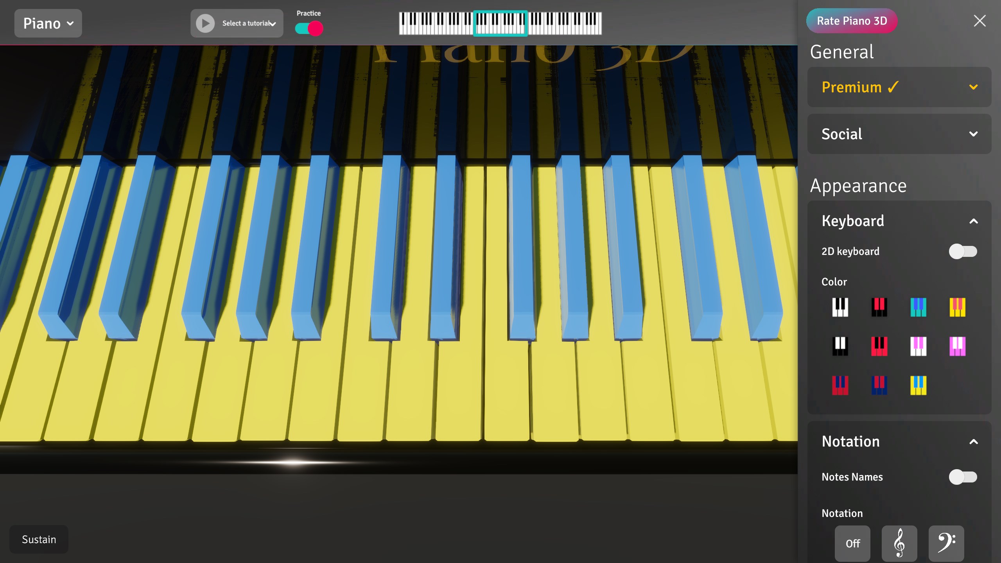Click the Appearance heading
The height and width of the screenshot is (563, 1001).
(x=858, y=186)
